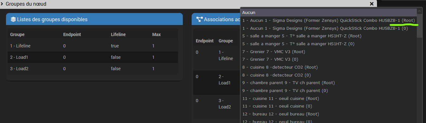The height and width of the screenshot is (123, 426).
Task: Select T° salle a manger (Root) entry
Action: (x=329, y=36)
